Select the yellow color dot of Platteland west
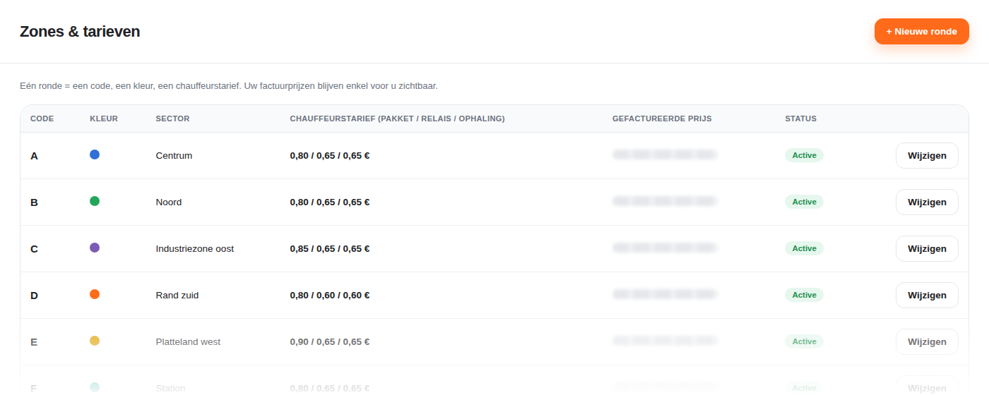The image size is (989, 395). (95, 341)
